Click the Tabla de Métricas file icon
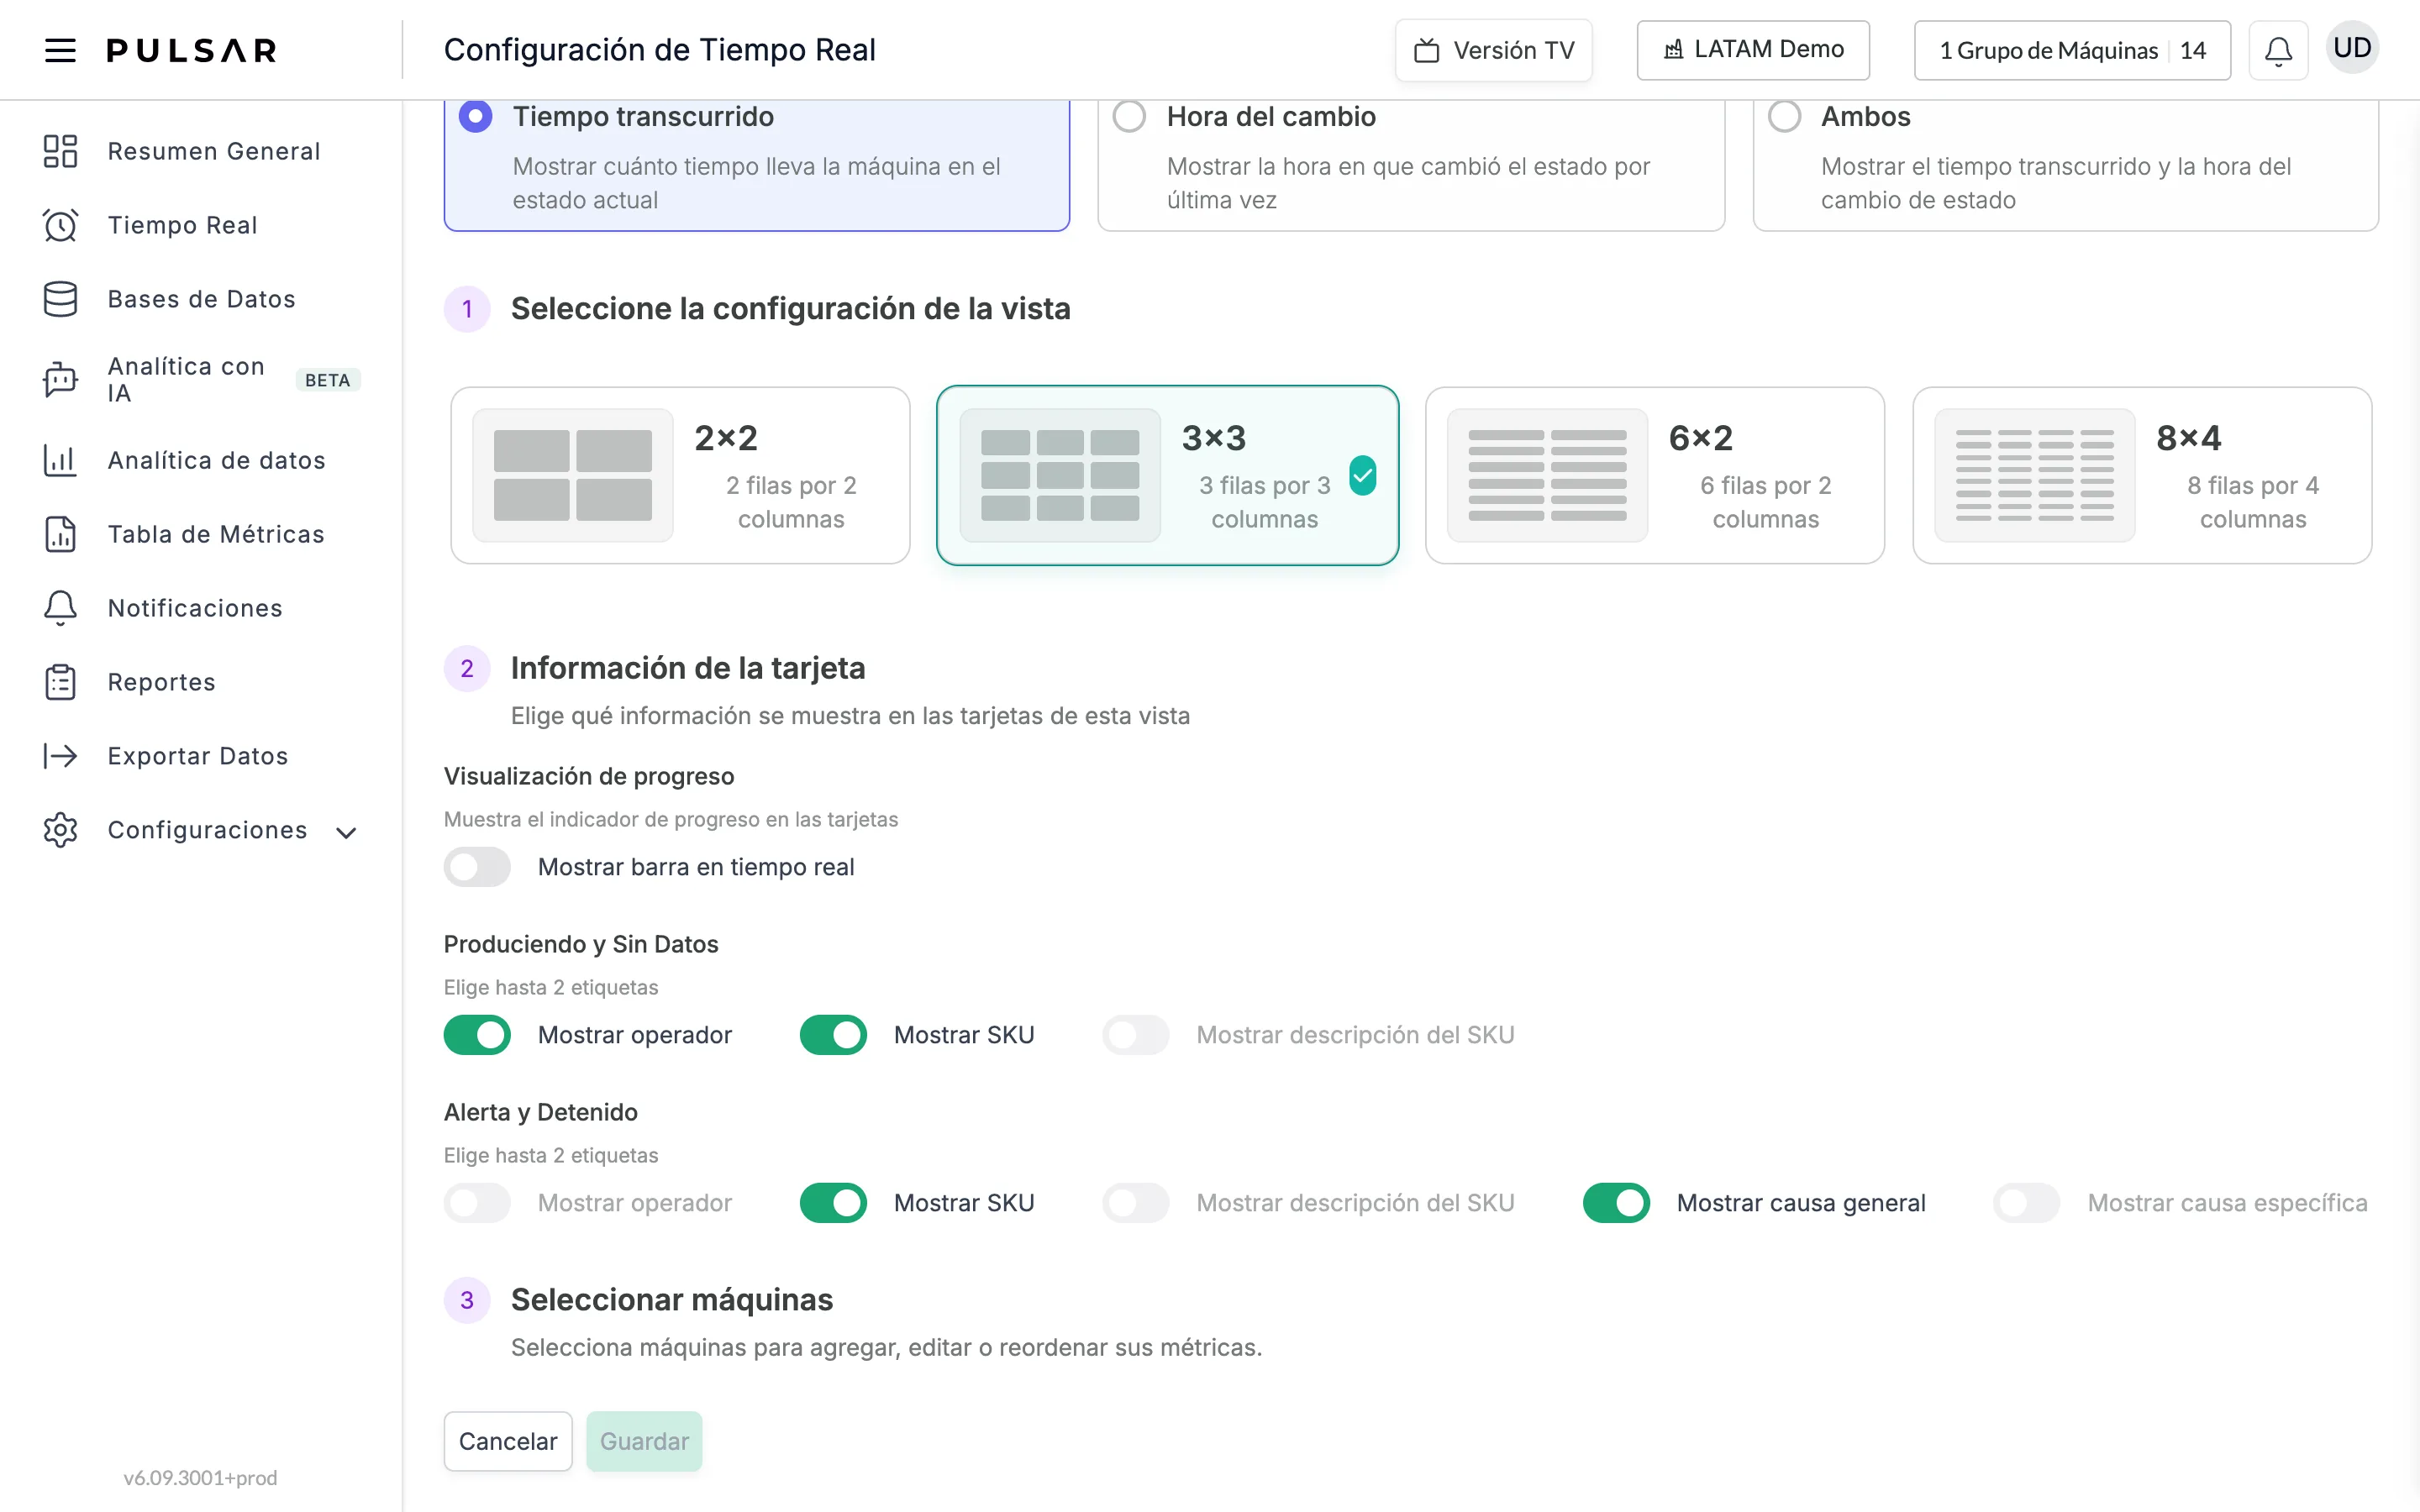This screenshot has width=2420, height=1512. (60, 534)
